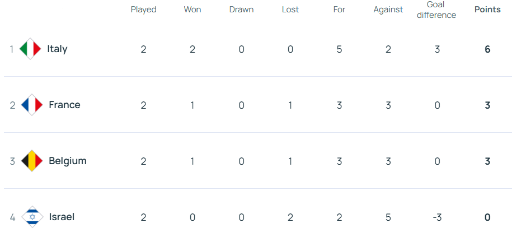Click Italy's points total of 6
The image size is (512, 228).
(487, 49)
